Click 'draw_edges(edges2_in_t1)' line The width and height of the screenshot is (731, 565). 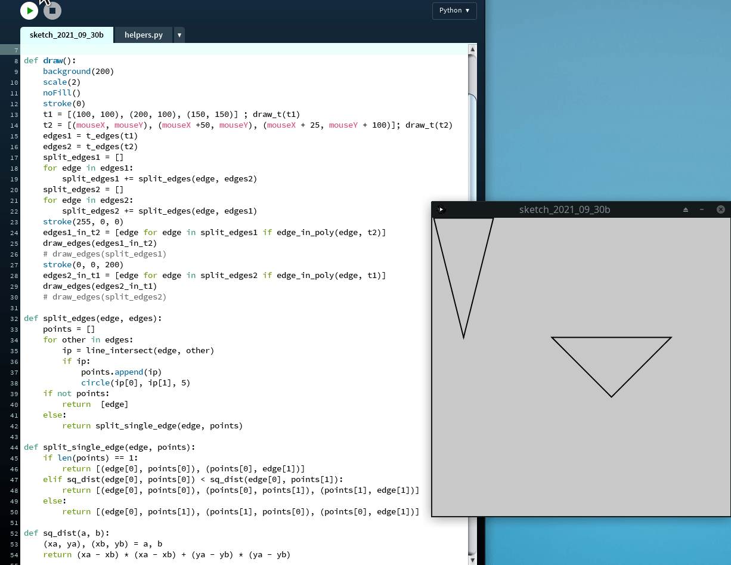(100, 286)
